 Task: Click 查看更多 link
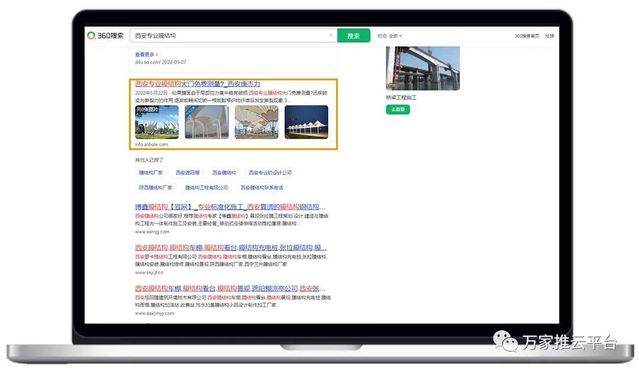click(146, 54)
